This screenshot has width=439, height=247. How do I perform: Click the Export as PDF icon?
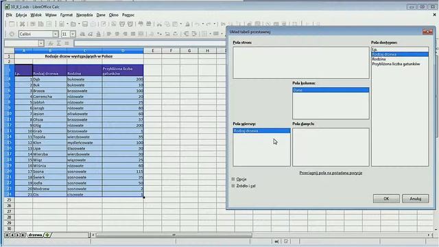coord(114,25)
